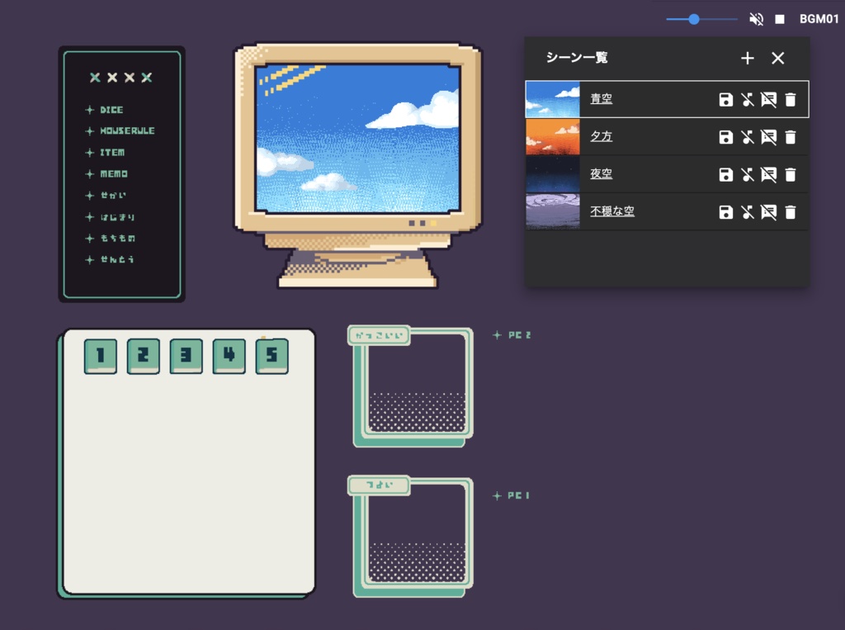This screenshot has height=630, width=845.
Task: Click music-off icon in 青空 row
Action: pos(748,100)
